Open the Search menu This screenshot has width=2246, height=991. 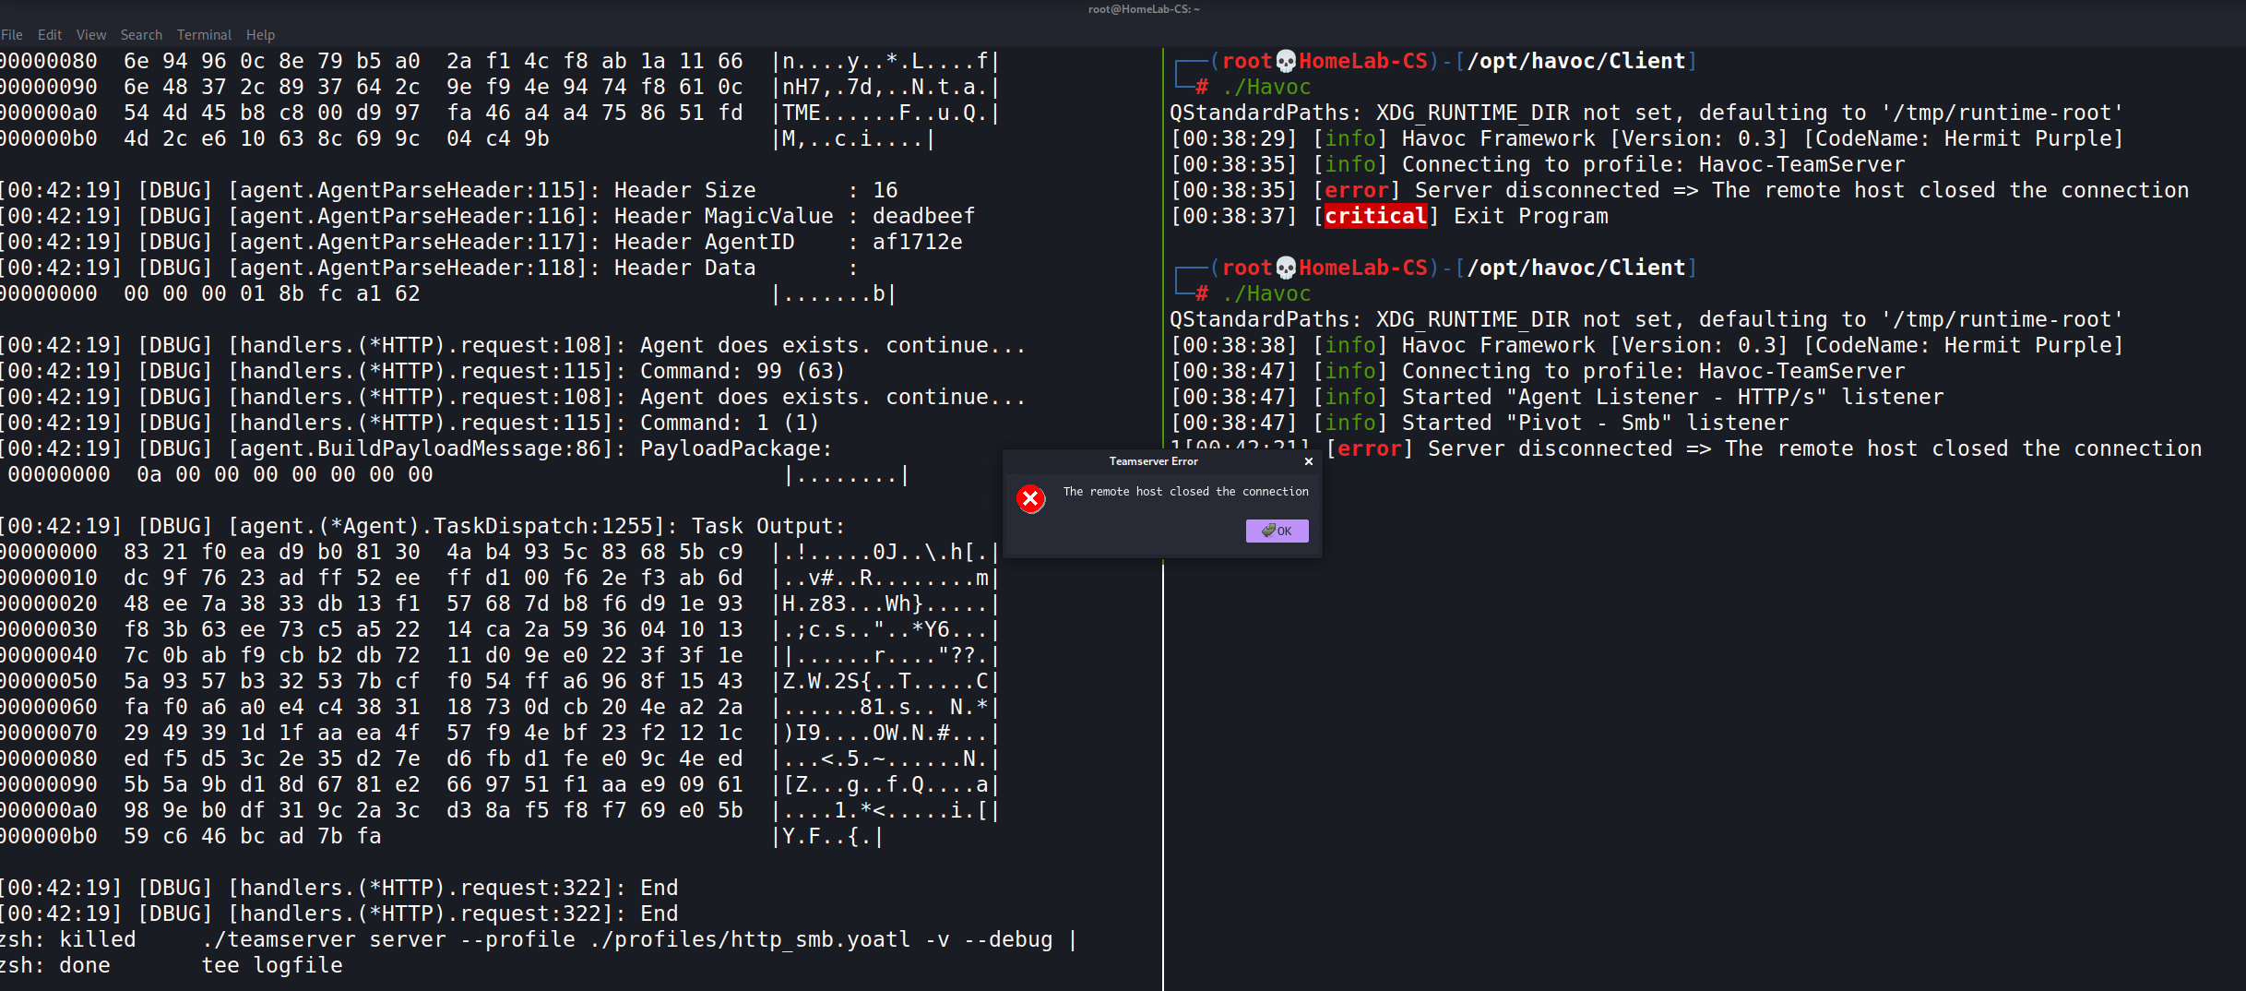coord(140,34)
